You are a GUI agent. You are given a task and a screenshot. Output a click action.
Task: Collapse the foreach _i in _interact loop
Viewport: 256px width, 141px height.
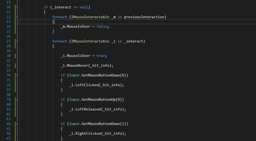tap(17, 41)
